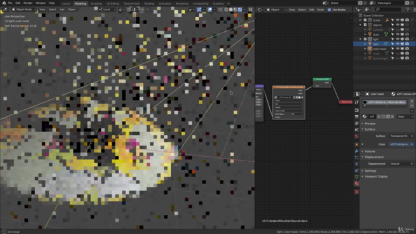This screenshot has width=416, height=234.
Task: Toggle exclude checkbox for light collection
Action: 365,39
